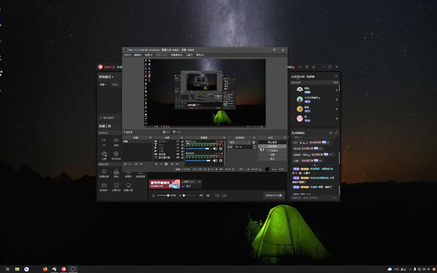The width and height of the screenshot is (437, 273).
Task: Expand 常规模式 mode dropdown
Action: click(106, 77)
